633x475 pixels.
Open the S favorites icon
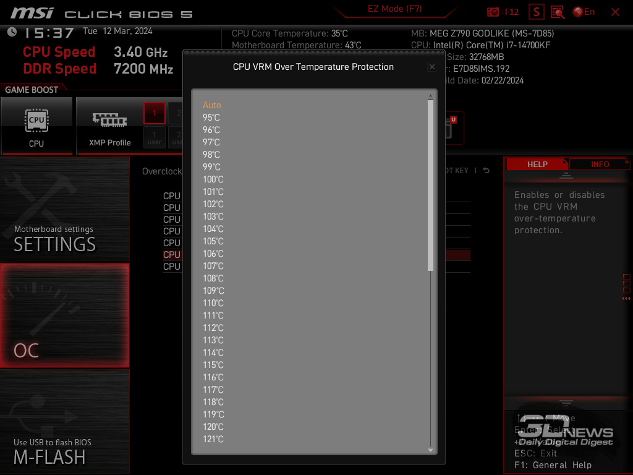point(536,12)
